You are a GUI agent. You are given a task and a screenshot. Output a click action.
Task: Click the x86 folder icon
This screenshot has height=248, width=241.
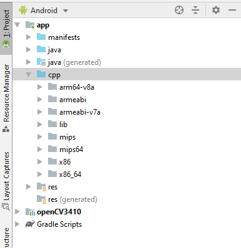[52, 161]
